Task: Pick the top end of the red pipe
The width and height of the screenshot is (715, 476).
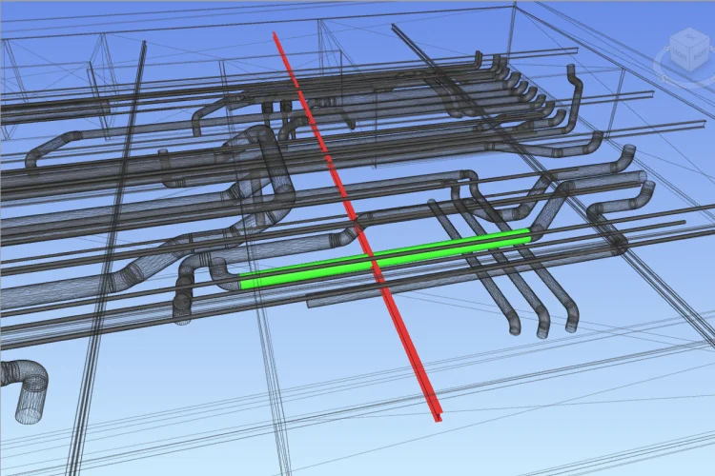Action: tap(276, 35)
